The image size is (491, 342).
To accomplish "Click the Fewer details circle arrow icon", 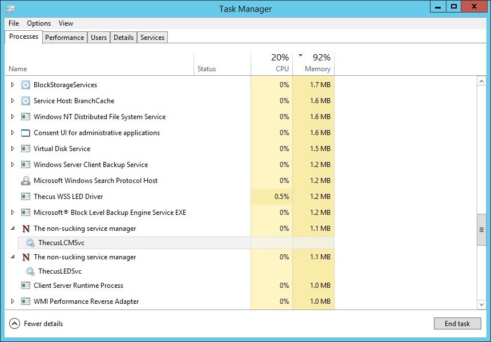I will tap(14, 324).
